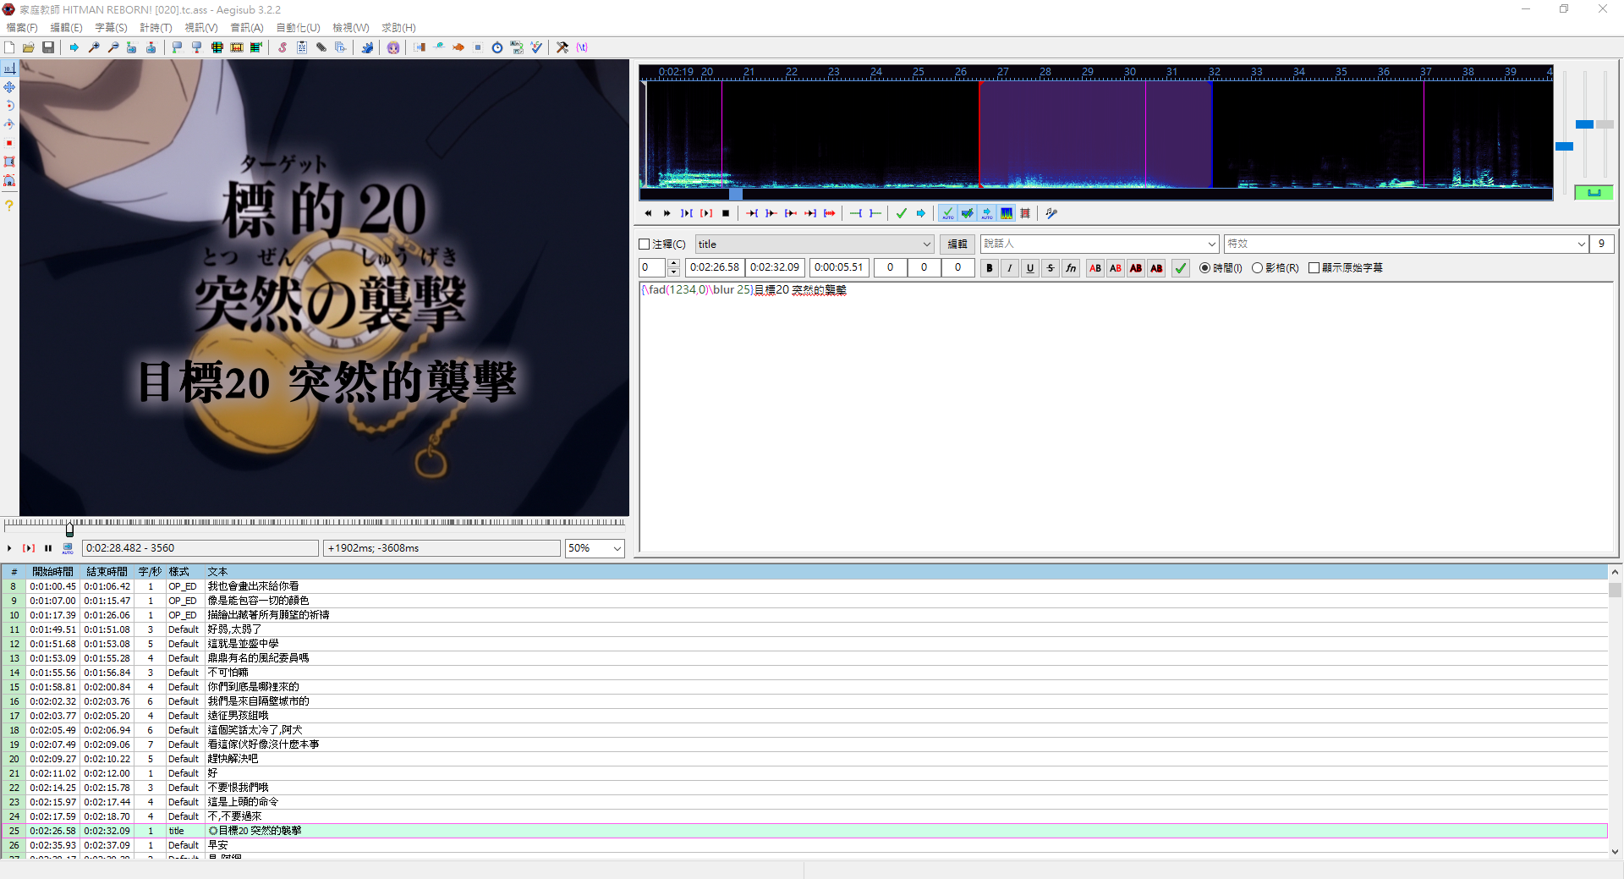This screenshot has height=879, width=1624.
Task: Play video from the triangle play button
Action: point(9,548)
